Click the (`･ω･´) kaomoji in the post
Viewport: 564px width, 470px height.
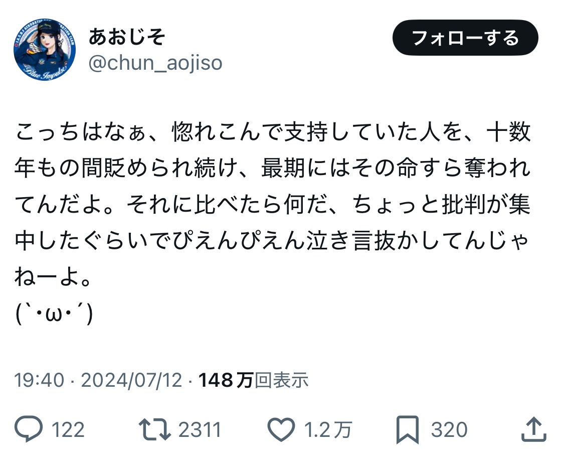point(54,314)
